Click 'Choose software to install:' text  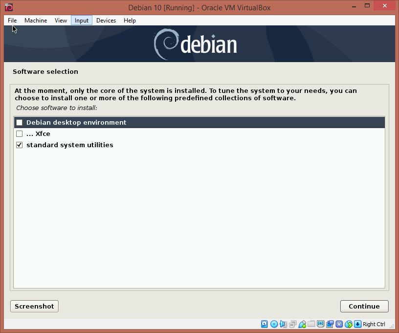pyautogui.click(x=57, y=108)
